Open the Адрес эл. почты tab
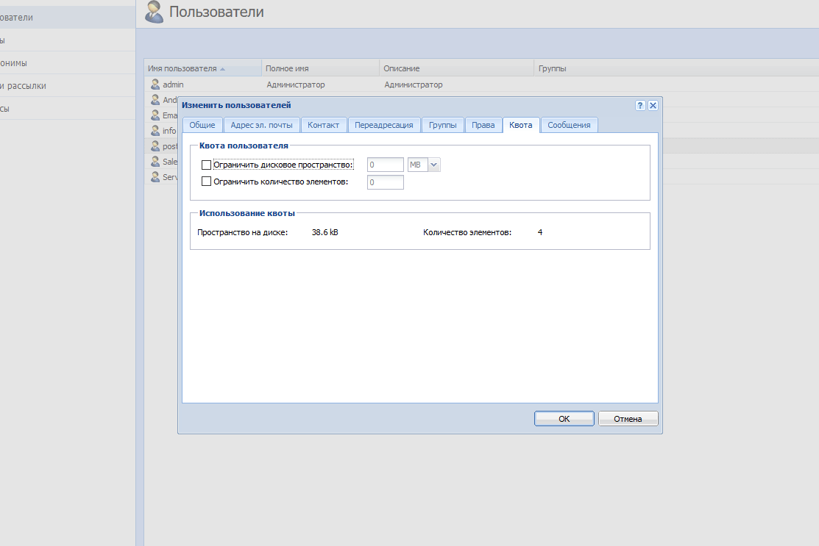The height and width of the screenshot is (546, 819). (261, 125)
